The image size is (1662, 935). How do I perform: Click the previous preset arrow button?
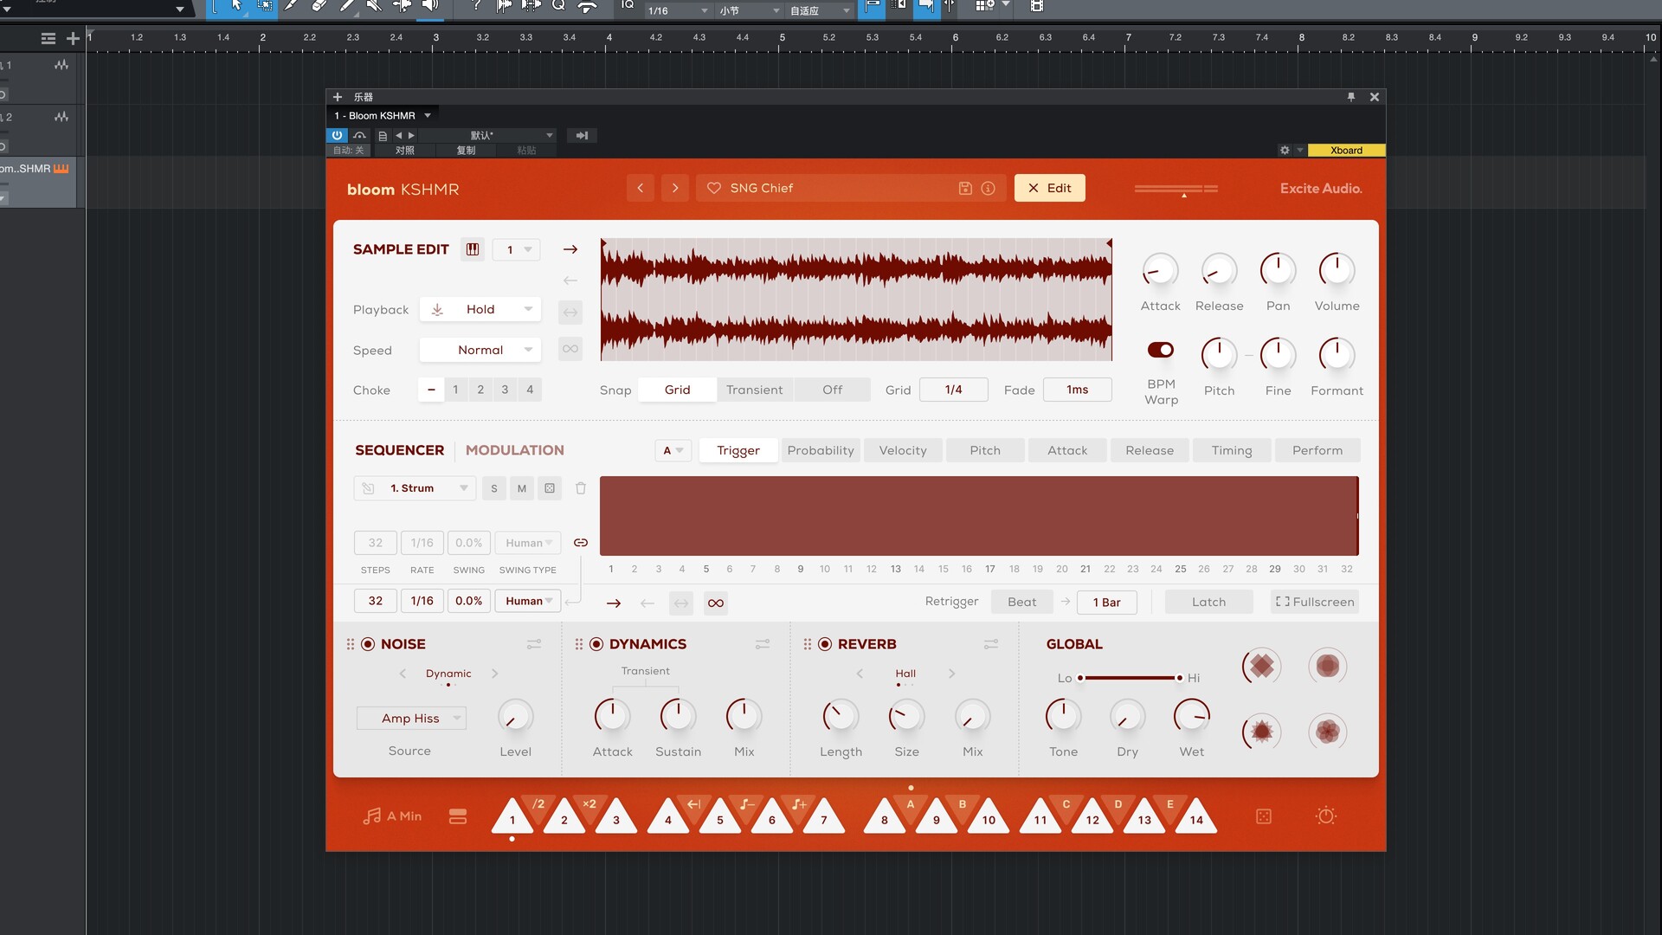(x=641, y=188)
